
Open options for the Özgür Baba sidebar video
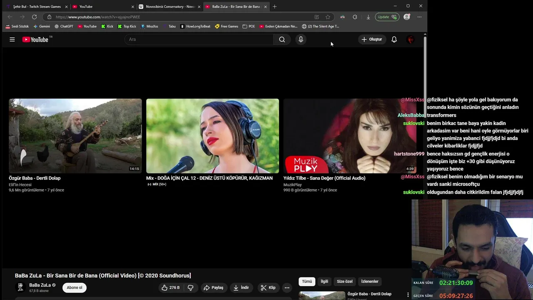click(408, 295)
